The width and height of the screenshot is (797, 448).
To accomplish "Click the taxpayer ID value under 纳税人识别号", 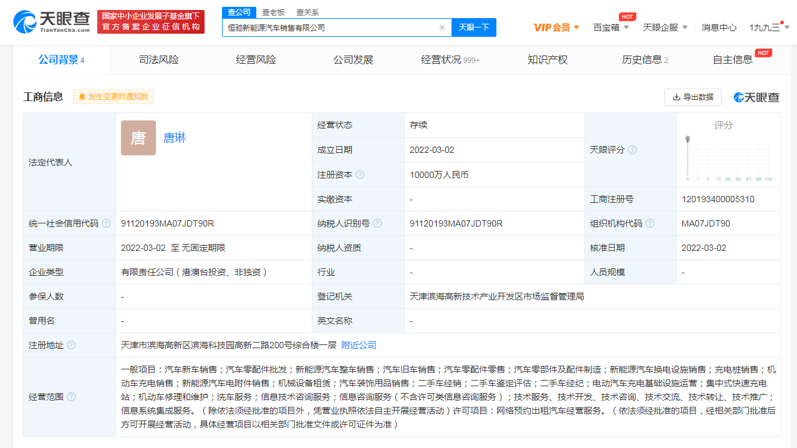I will tap(456, 223).
